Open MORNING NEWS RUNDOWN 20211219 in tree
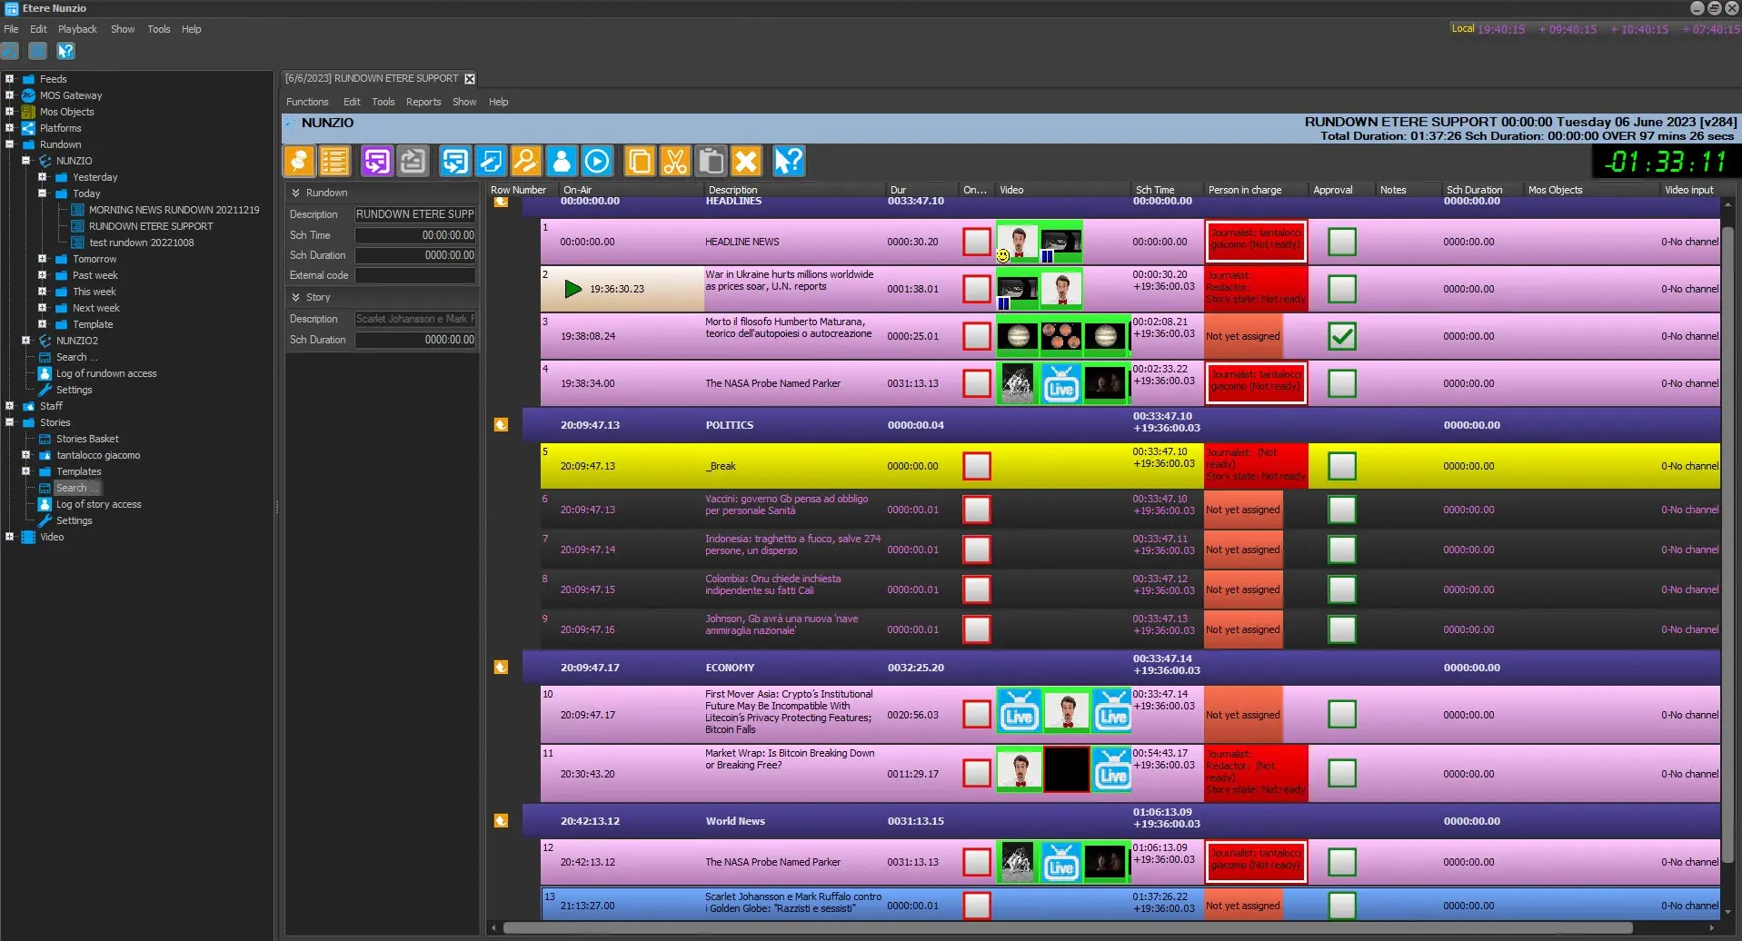1742x941 pixels. [174, 210]
